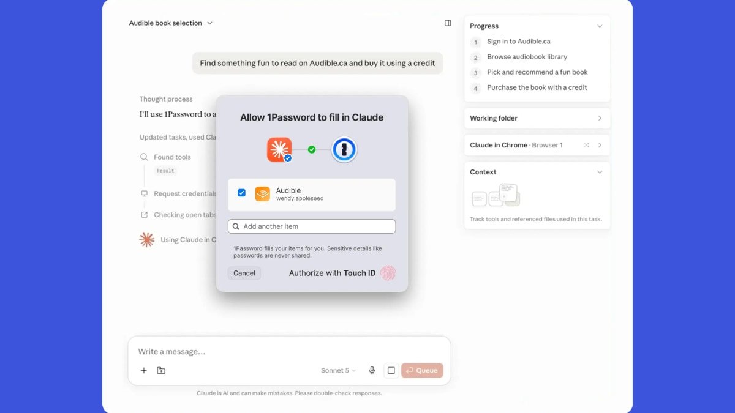Expand the Working folder section
This screenshot has width=735, height=413.
tap(600, 118)
